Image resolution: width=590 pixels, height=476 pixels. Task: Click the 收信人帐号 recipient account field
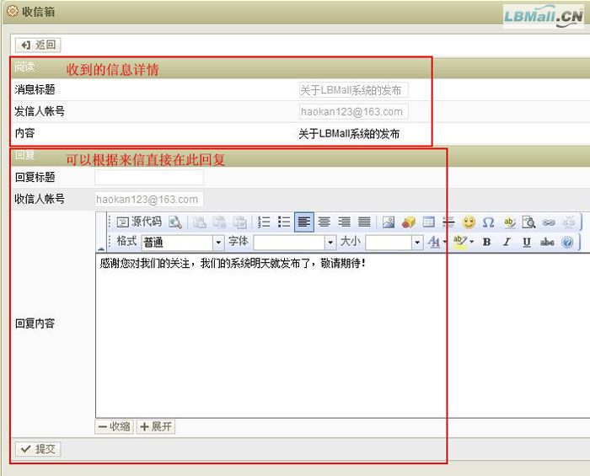pyautogui.click(x=149, y=200)
